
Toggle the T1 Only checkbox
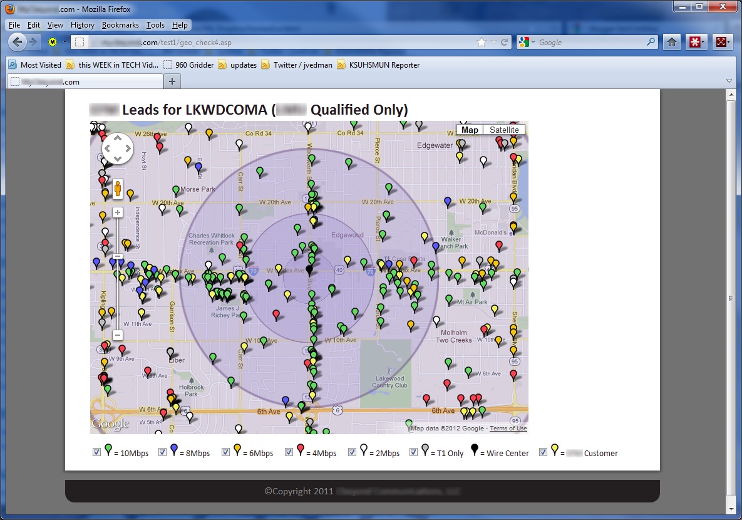click(414, 452)
